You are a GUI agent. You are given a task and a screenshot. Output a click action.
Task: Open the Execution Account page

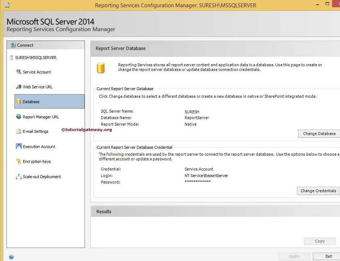click(39, 147)
